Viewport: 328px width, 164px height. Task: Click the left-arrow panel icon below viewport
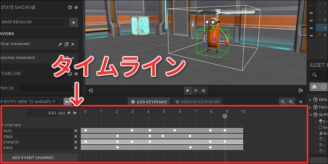pos(91,90)
